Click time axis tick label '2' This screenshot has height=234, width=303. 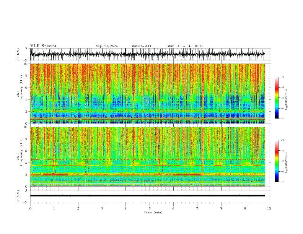(78, 208)
